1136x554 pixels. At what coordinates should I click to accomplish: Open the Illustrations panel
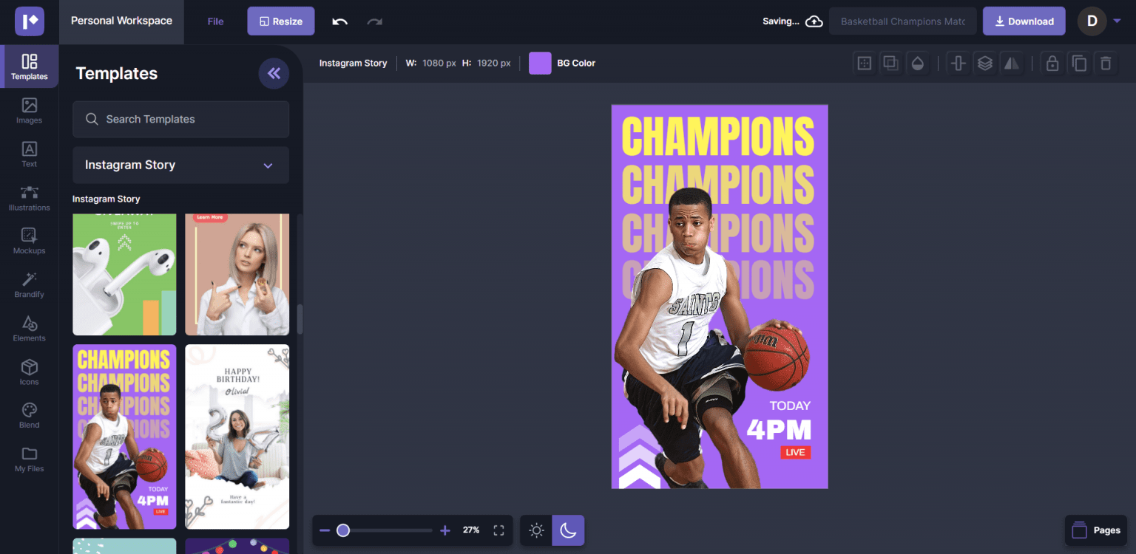[29, 197]
